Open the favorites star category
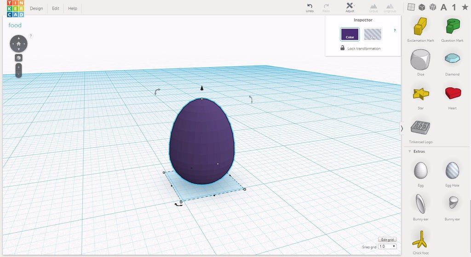The width and height of the screenshot is (471, 257). (x=465, y=7)
